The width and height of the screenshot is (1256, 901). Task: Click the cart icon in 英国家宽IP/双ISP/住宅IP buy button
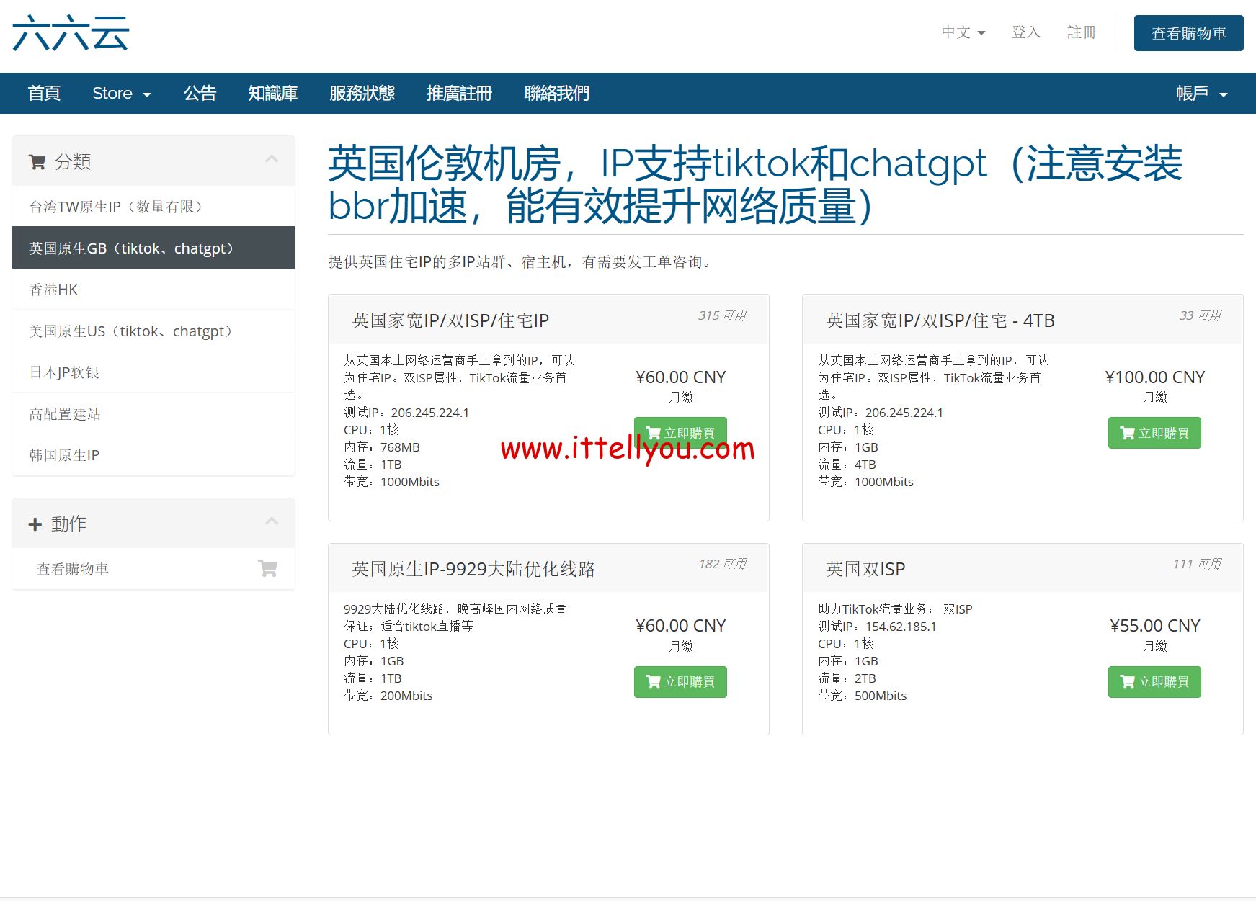[x=653, y=432]
